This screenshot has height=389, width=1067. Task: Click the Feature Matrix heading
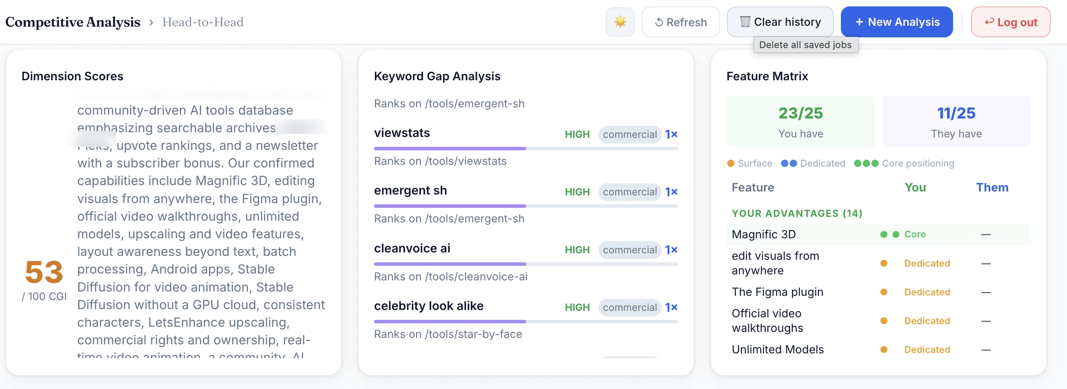767,76
